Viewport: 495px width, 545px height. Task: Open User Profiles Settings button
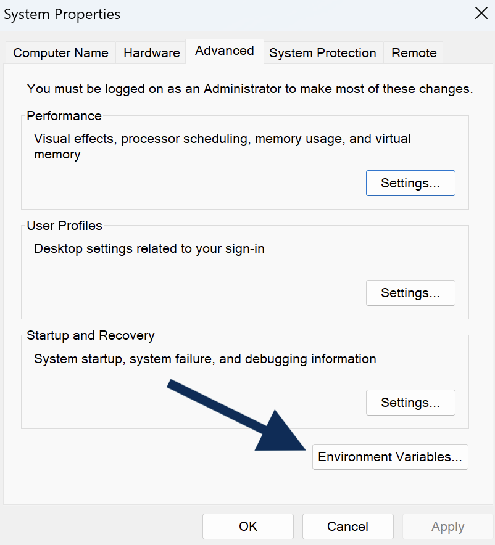click(410, 293)
